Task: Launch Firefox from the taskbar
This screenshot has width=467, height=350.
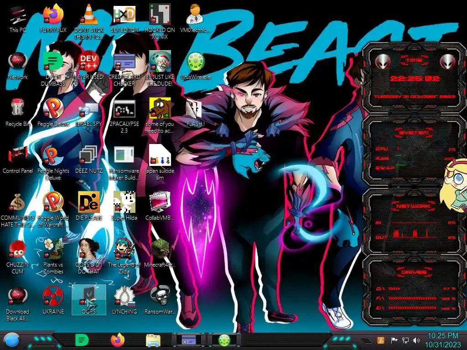Action: (118, 340)
